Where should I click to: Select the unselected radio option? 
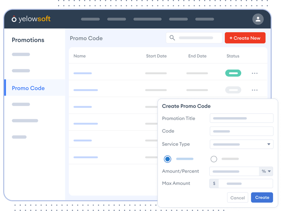click(x=214, y=159)
